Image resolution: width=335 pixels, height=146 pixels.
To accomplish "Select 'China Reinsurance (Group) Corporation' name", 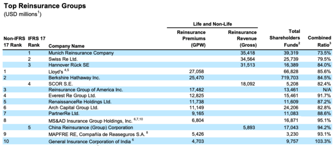I will pos(91,128).
